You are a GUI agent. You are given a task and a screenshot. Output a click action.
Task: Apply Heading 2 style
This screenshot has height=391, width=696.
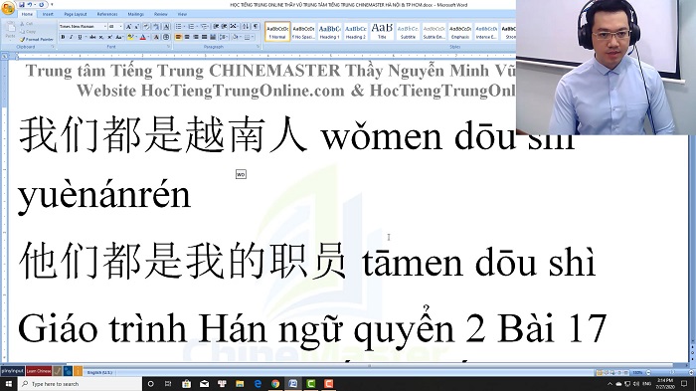point(356,32)
